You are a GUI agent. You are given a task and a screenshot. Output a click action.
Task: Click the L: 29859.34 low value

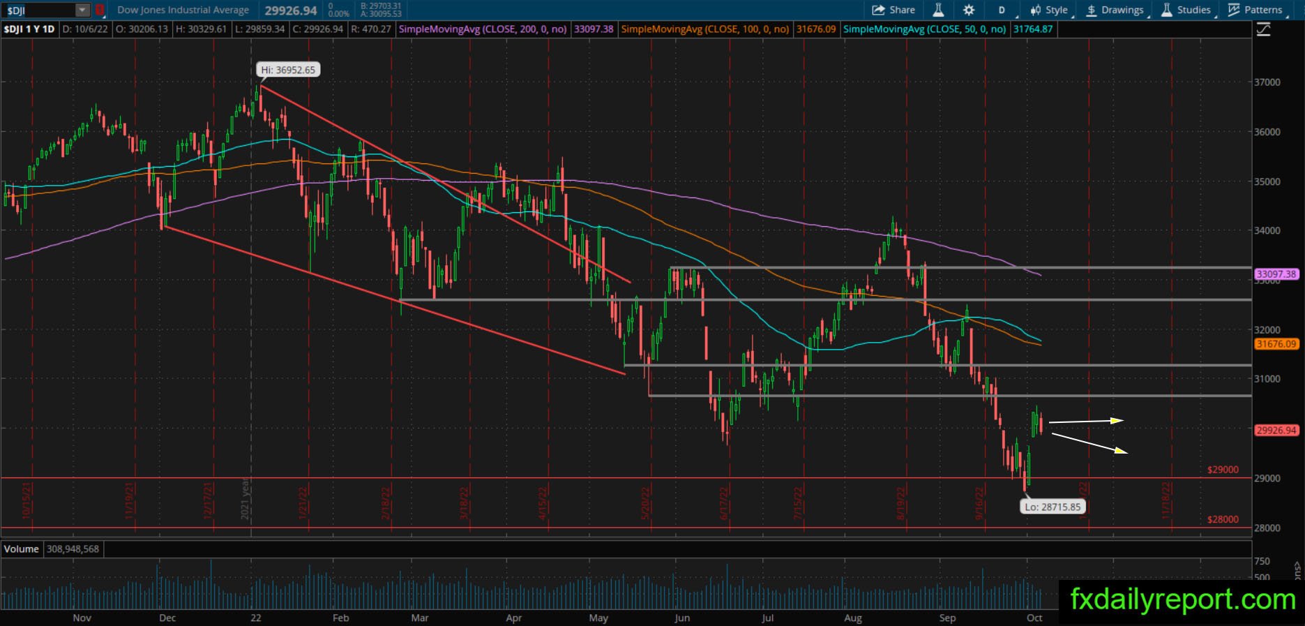pos(259,29)
